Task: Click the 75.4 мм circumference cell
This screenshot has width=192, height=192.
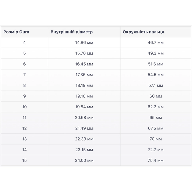Action: tap(156, 160)
